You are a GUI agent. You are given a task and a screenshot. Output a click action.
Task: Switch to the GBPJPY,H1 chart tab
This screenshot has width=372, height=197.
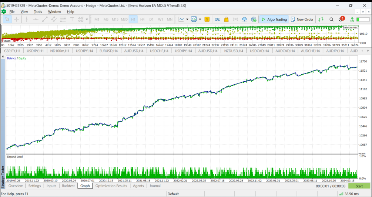(12, 51)
